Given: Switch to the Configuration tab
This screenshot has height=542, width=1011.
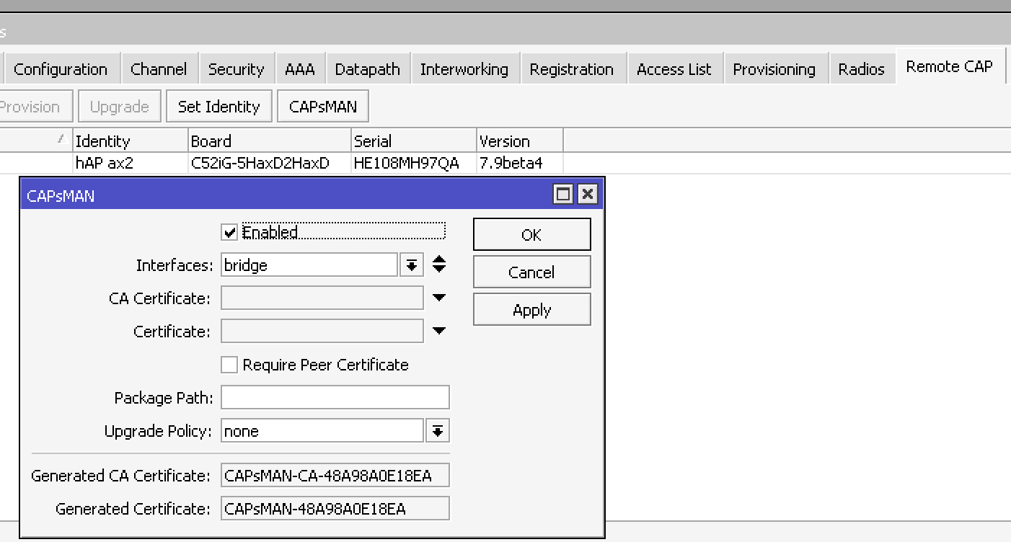Looking at the screenshot, I should 61,69.
